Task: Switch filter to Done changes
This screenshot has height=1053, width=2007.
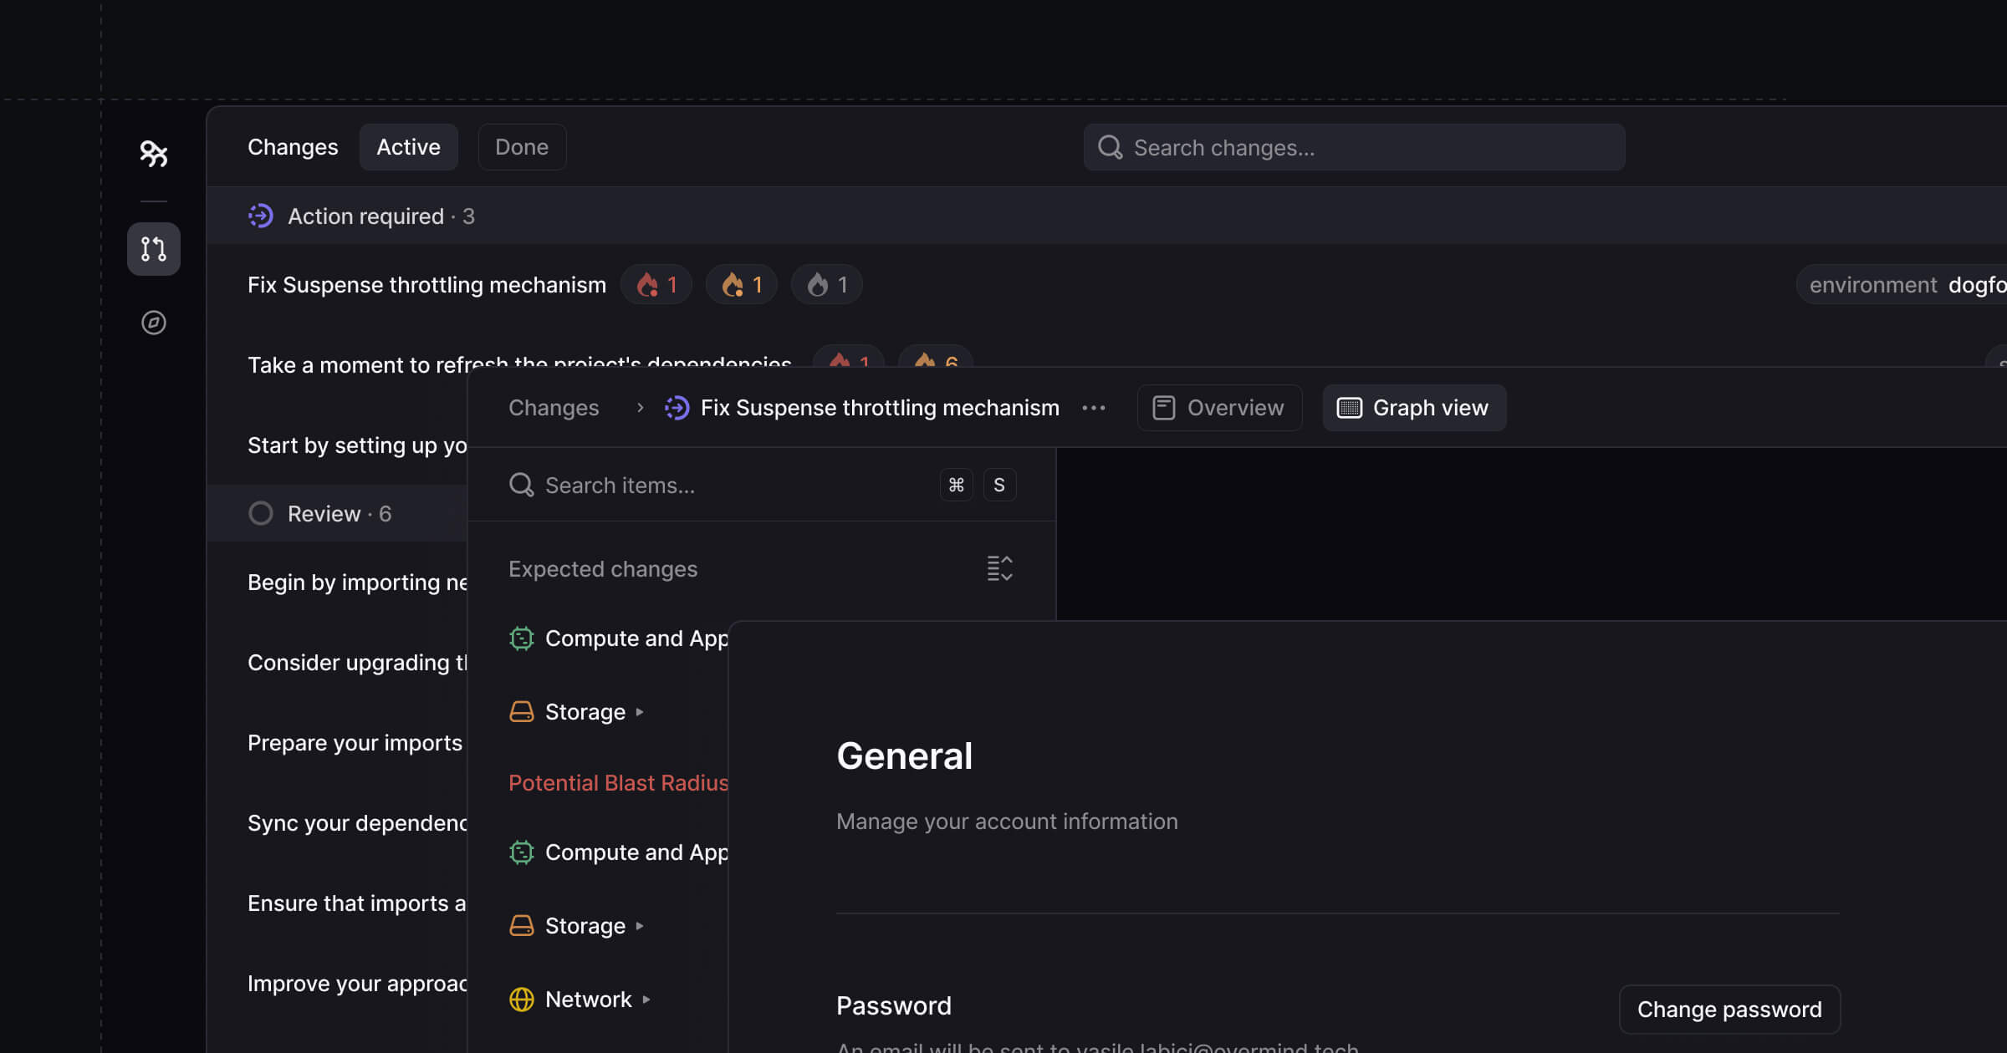Action: [x=522, y=147]
